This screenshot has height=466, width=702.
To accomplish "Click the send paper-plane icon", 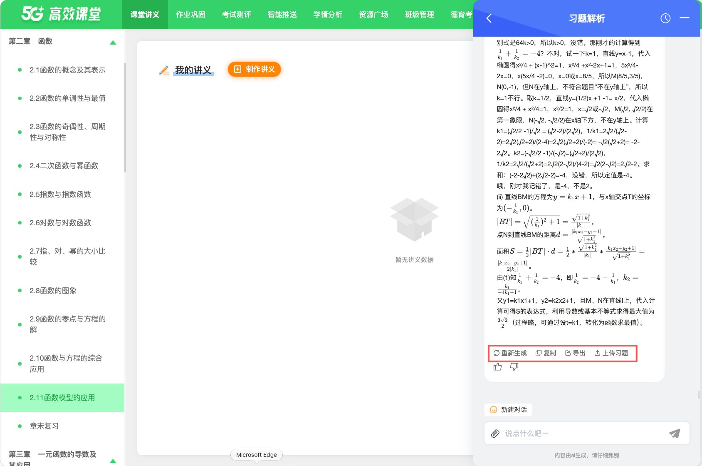I will pyautogui.click(x=675, y=434).
